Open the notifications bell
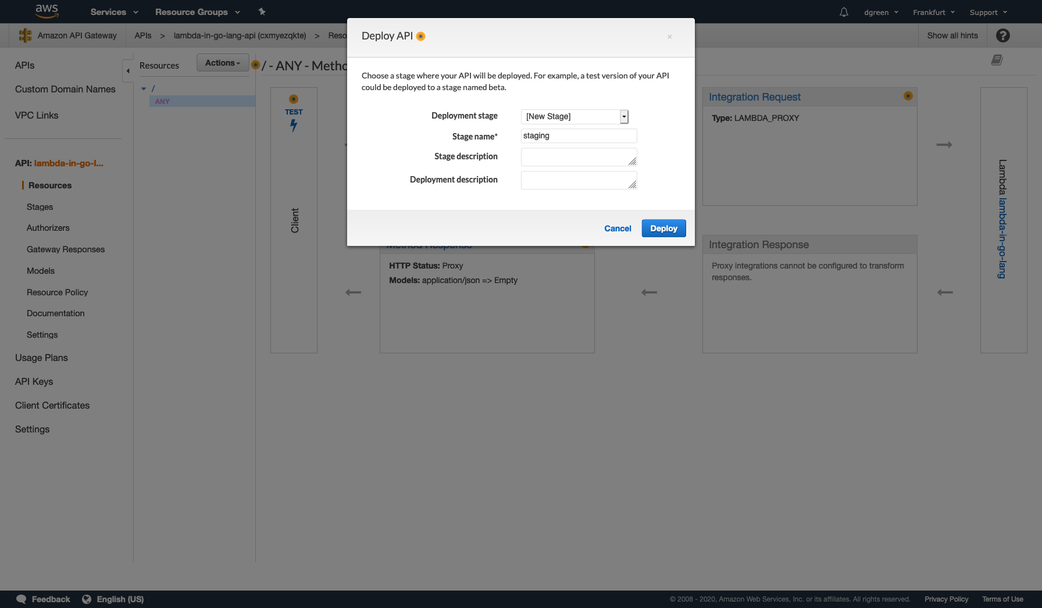 [x=844, y=12]
